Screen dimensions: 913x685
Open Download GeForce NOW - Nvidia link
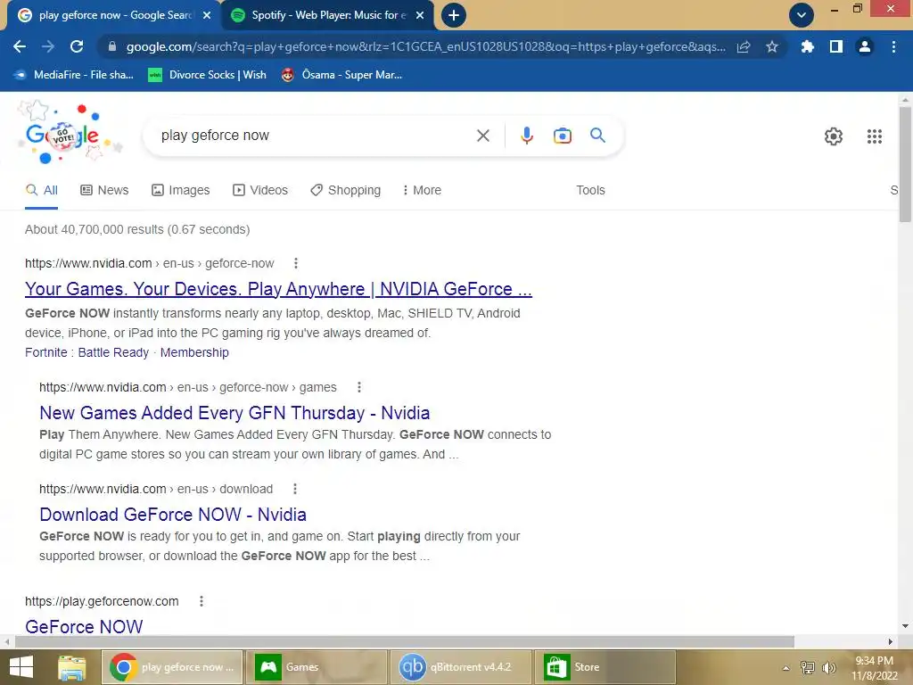[x=173, y=515]
